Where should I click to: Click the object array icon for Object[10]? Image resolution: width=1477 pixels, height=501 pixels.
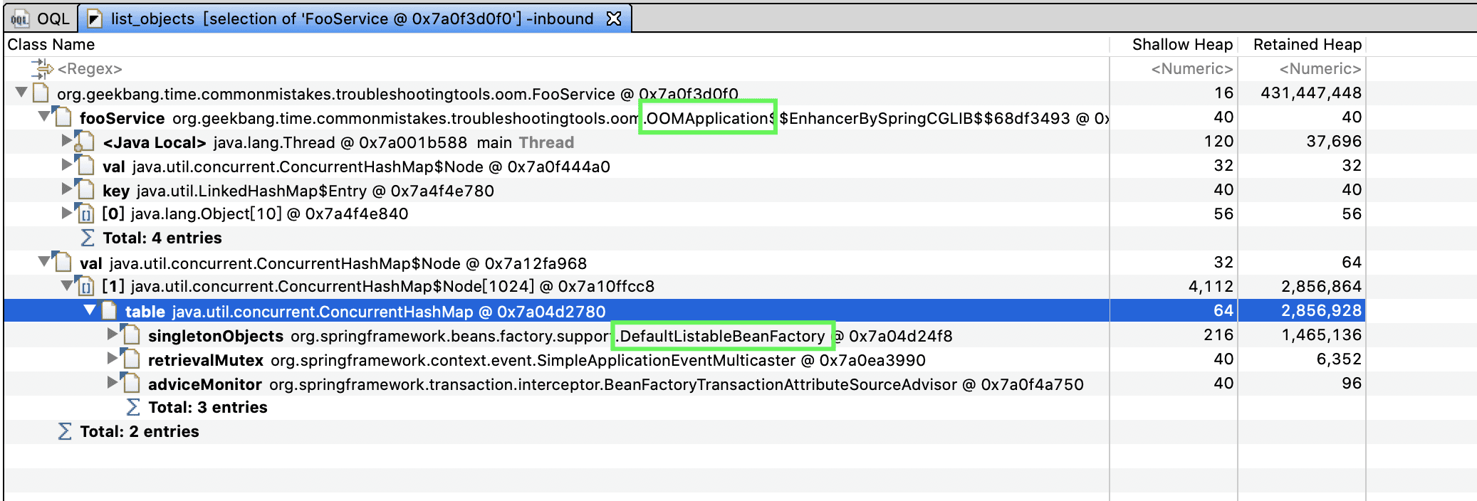pyautogui.click(x=85, y=214)
